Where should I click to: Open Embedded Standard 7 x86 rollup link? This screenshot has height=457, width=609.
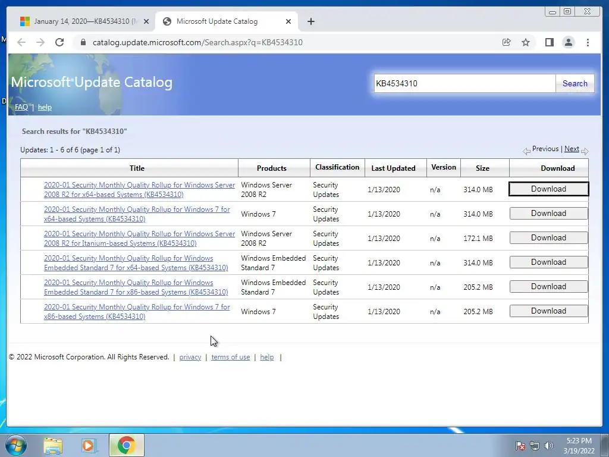click(136, 287)
